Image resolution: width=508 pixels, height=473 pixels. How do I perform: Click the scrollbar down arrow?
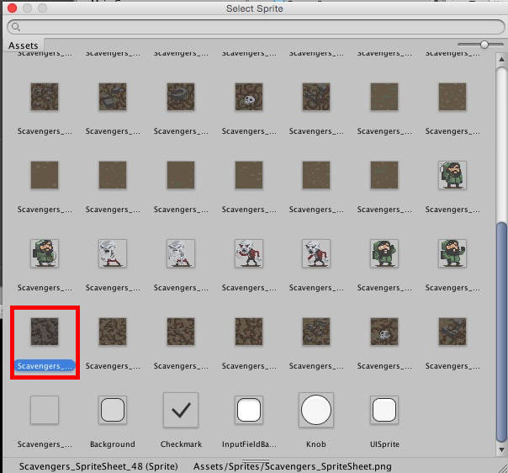tap(501, 450)
